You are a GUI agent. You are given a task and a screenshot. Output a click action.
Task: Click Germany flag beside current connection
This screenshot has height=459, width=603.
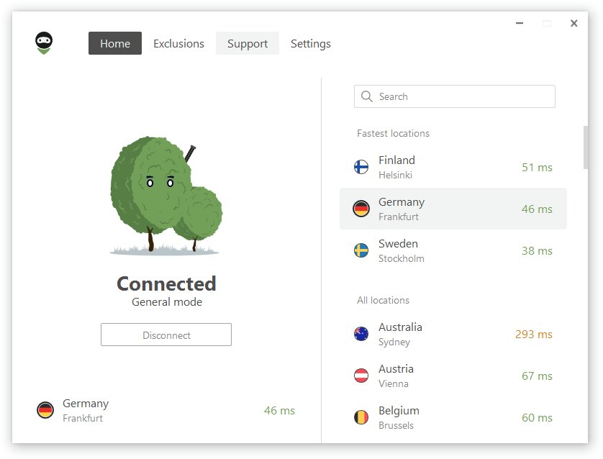45,410
